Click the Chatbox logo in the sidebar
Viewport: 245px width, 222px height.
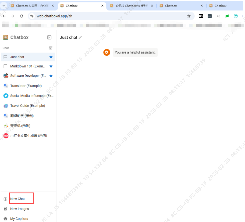[5, 37]
